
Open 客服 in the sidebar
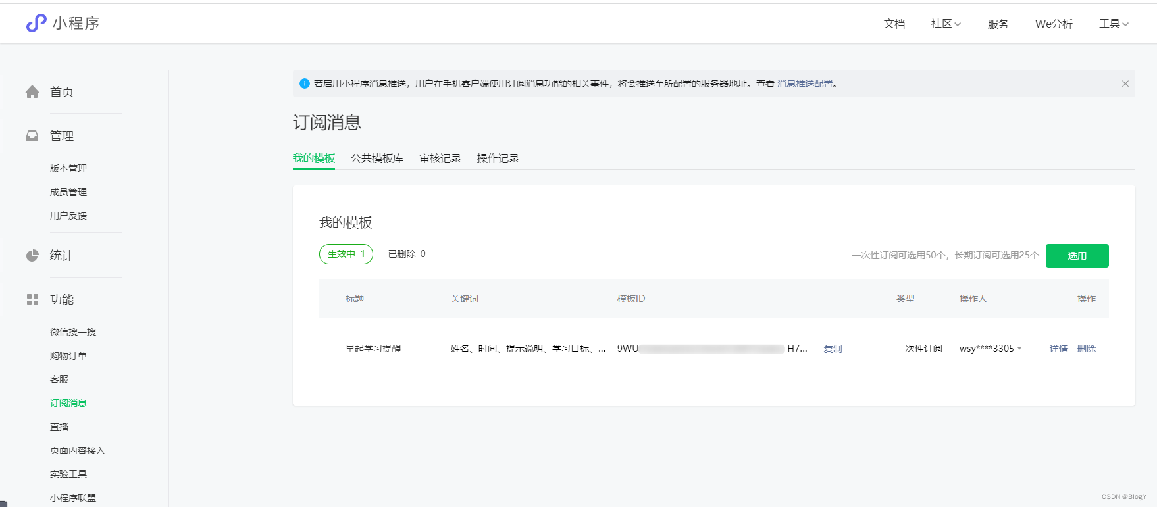[x=59, y=379]
